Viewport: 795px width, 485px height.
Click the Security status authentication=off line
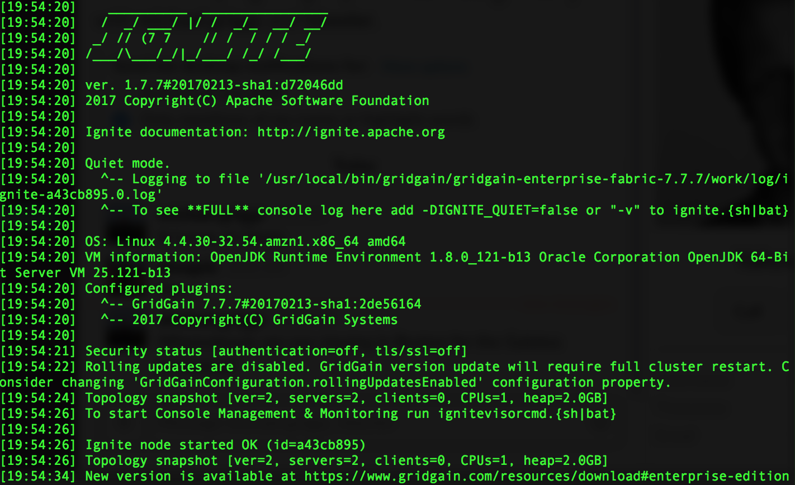coord(276,351)
